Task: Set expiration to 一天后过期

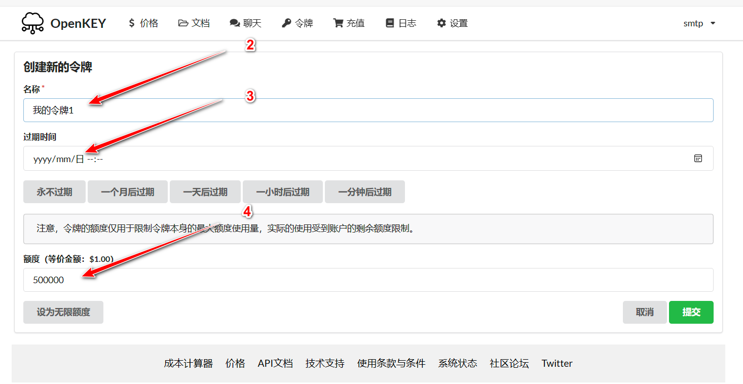Action: [205, 192]
